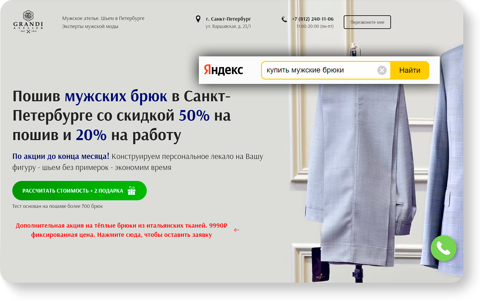Screen dimensions: 480x301
Task: Click the floating green call button
Action: 443,248
